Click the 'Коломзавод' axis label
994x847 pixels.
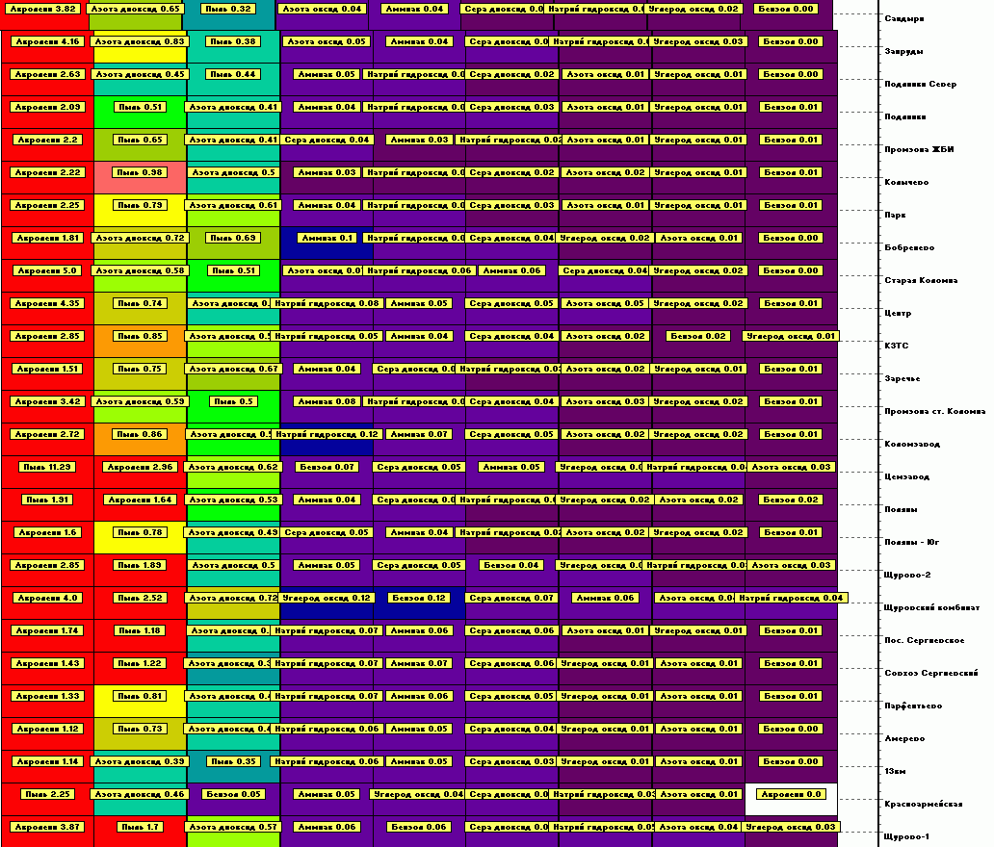[912, 444]
